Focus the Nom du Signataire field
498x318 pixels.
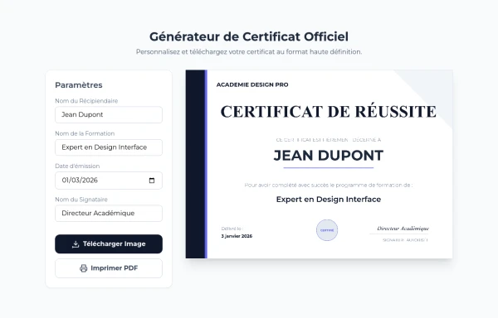[109, 213]
